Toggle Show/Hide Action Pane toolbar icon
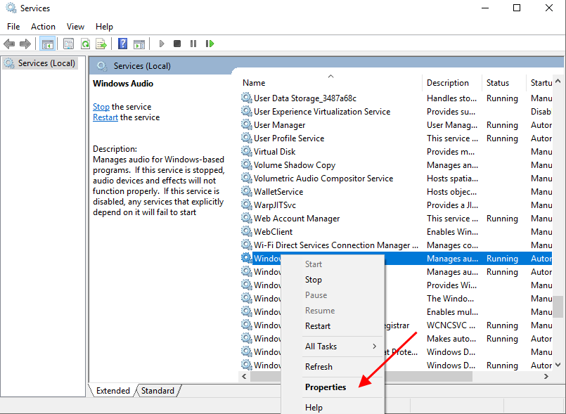Image resolution: width=566 pixels, height=414 pixels. tap(139, 44)
